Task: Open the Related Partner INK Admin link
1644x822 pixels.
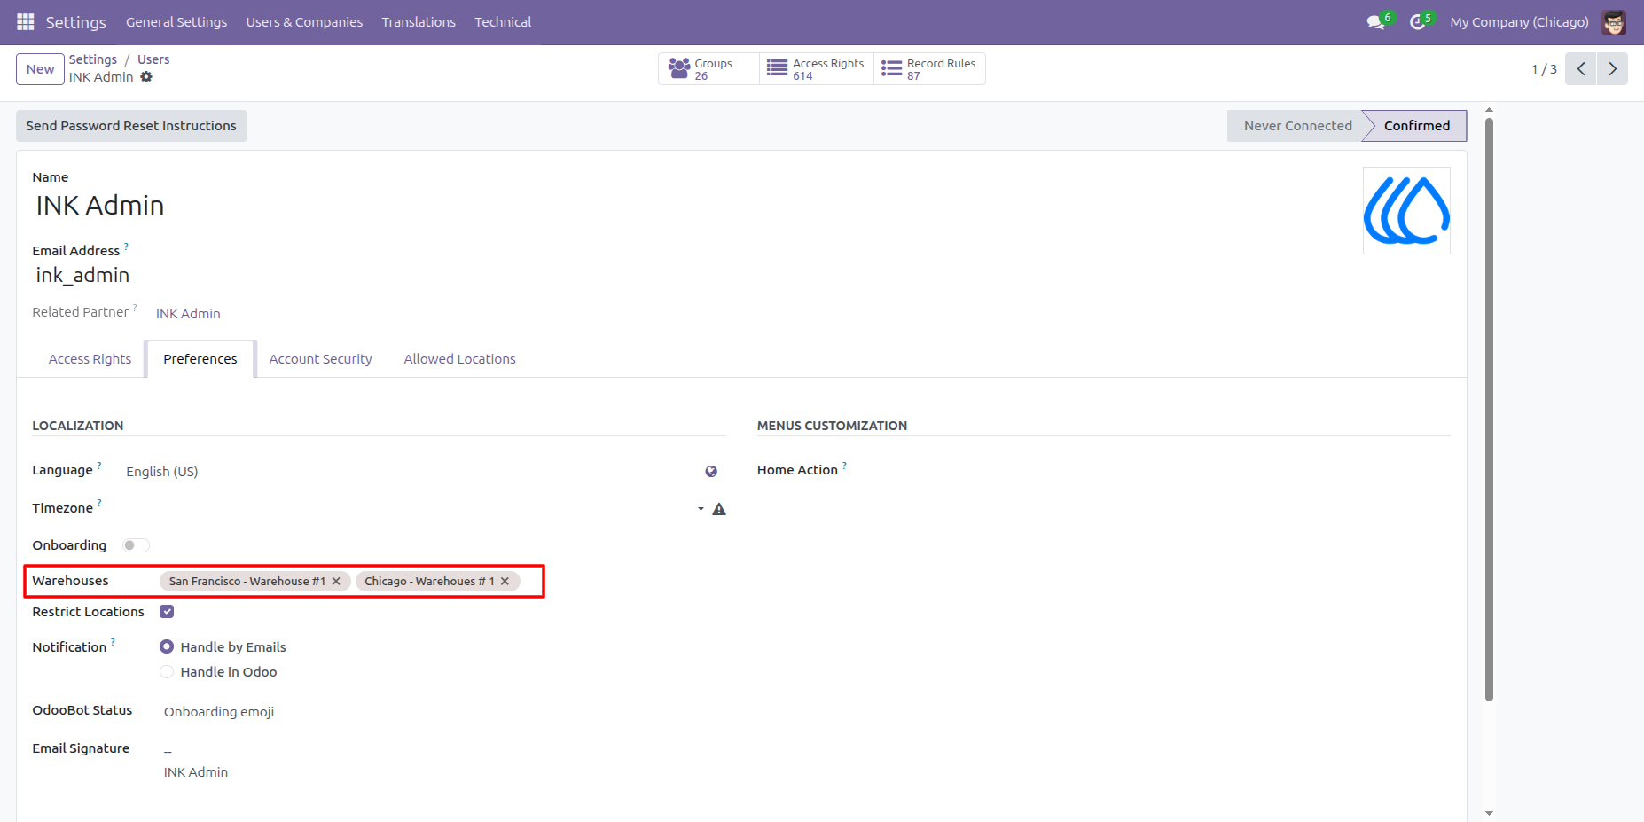Action: click(188, 314)
